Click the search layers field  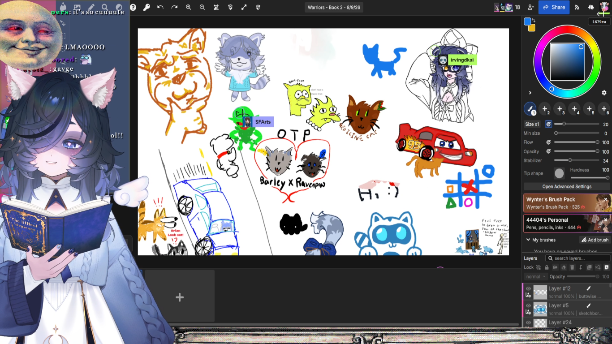click(578, 258)
